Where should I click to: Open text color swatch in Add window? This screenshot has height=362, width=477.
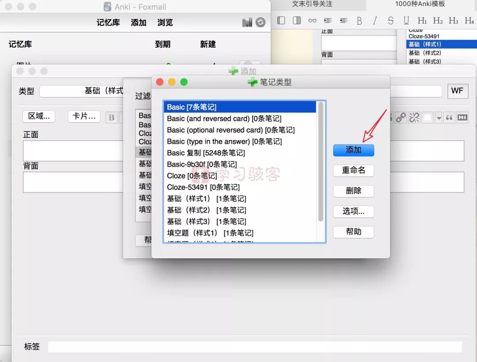(428, 118)
